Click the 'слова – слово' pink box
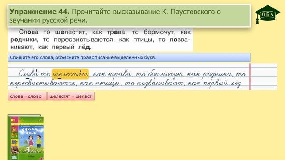The height and width of the screenshot is (160, 285). click(x=27, y=96)
